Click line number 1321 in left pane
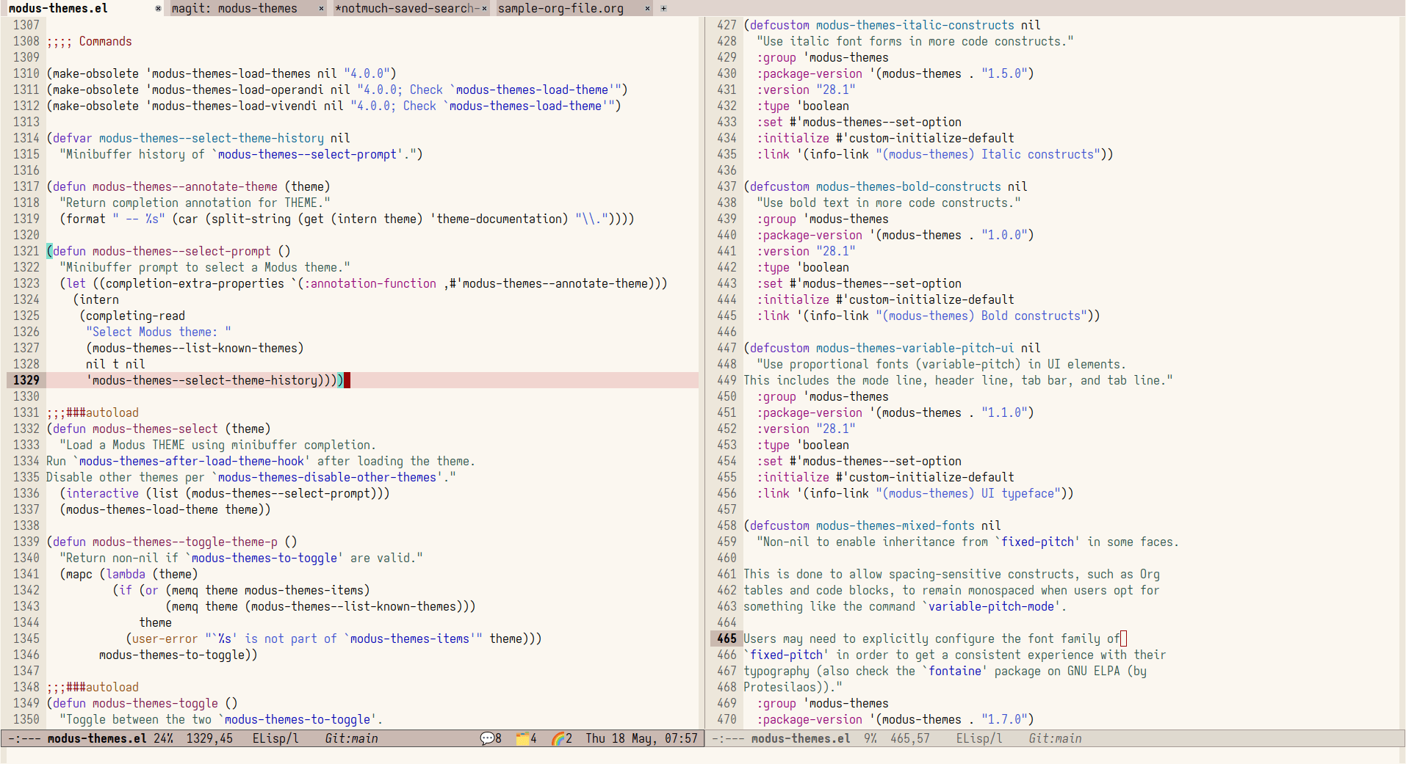This screenshot has height=764, width=1406. pos(26,251)
